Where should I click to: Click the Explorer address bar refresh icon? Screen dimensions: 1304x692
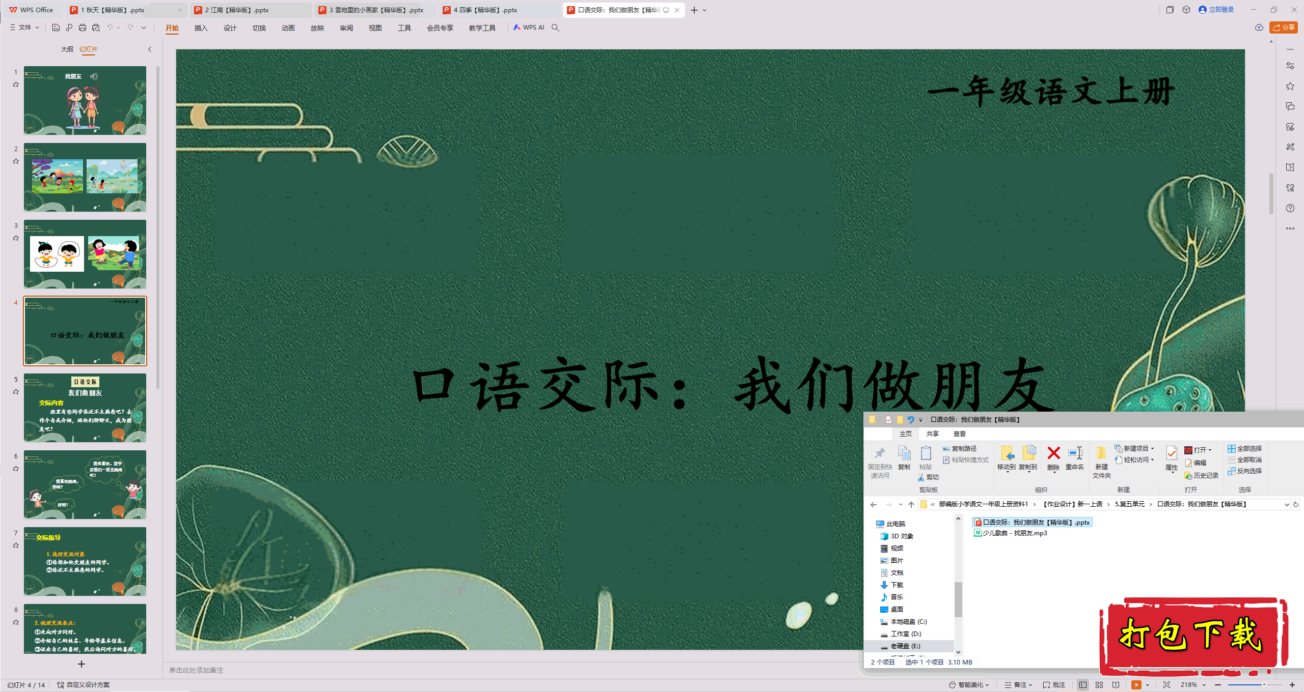tap(1296, 504)
